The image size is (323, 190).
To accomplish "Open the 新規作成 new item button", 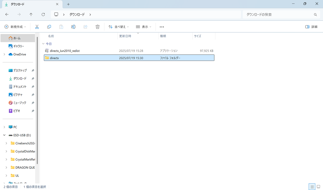I will coord(15,27).
